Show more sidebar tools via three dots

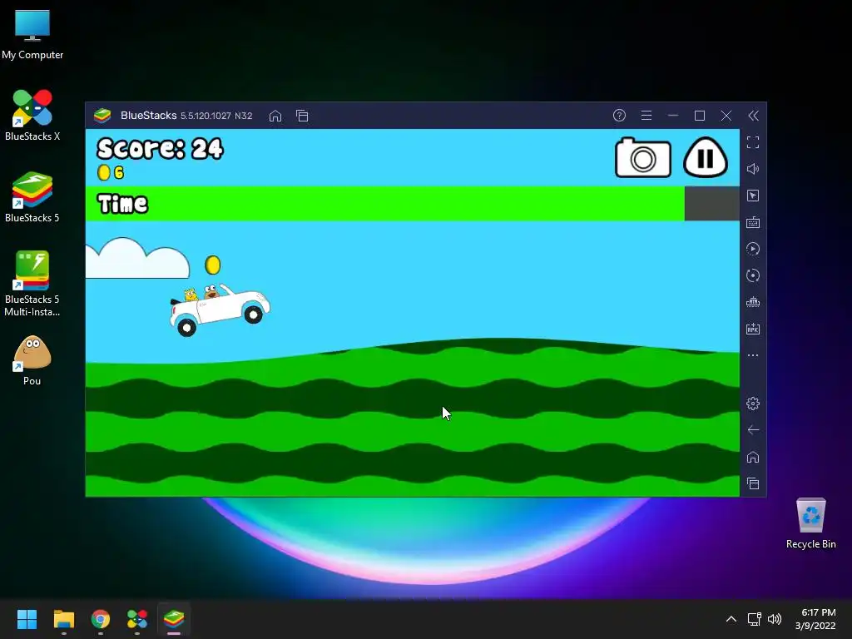pyautogui.click(x=753, y=355)
